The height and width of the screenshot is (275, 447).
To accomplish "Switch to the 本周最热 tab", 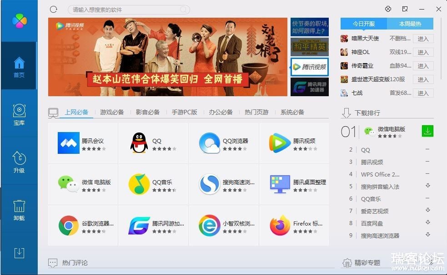I will 410,24.
